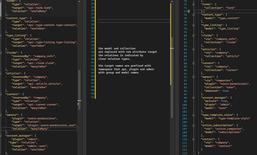Screen dimensions: 257x155
Task: Click "plugin": "admin" in left pane
Action: 25,139
